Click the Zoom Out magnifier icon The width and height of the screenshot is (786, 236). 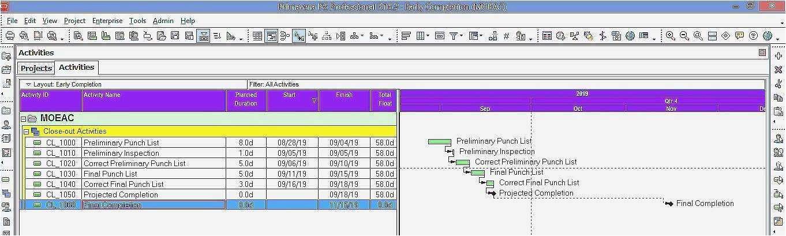tap(684, 36)
